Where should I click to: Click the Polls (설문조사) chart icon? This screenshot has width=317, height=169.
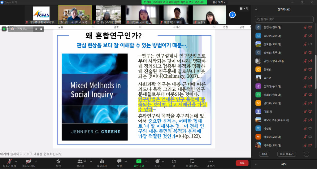pos(102,161)
